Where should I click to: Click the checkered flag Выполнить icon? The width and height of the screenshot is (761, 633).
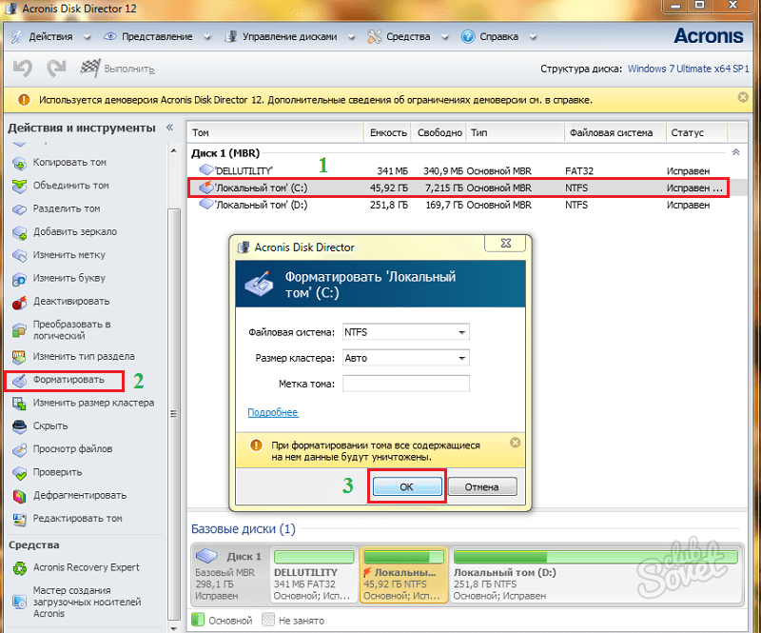(x=90, y=69)
